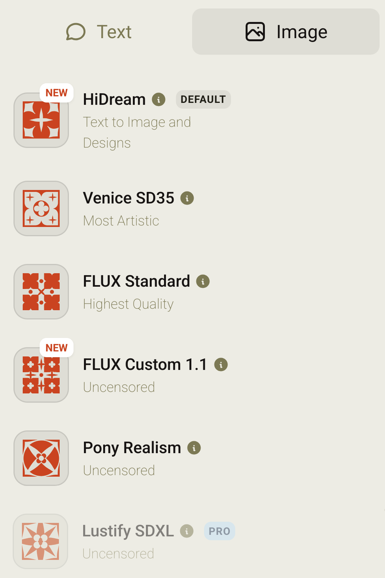
Task: Click the Venice SD35 model icon
Action: point(41,208)
